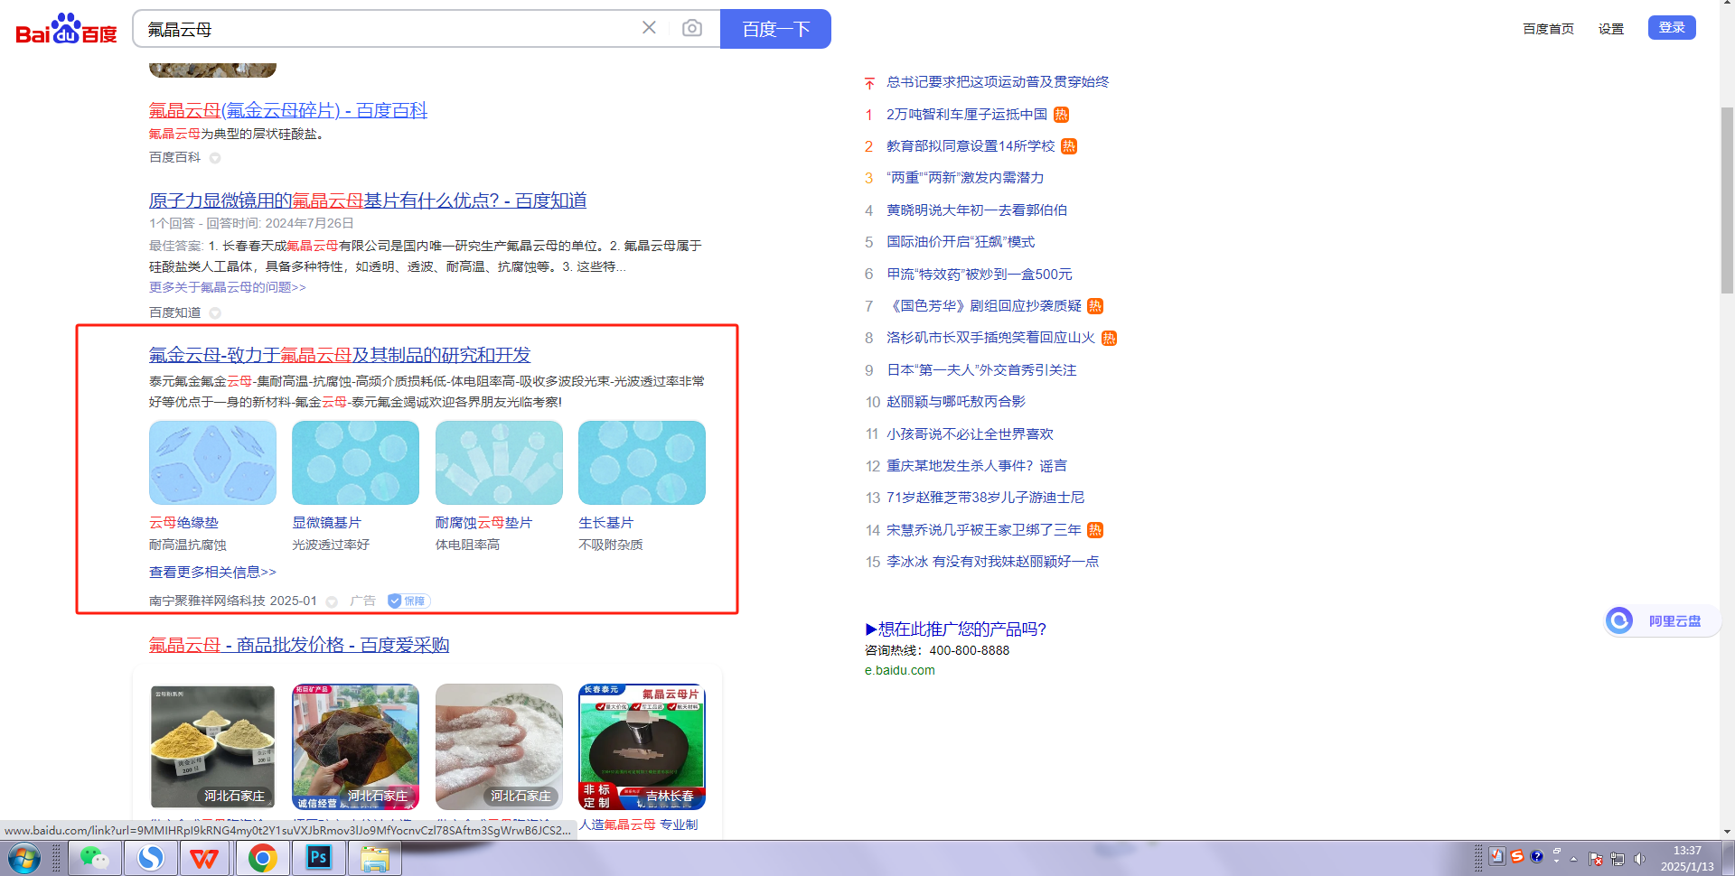Click the 显微镜基片 product thumbnail

tap(355, 462)
